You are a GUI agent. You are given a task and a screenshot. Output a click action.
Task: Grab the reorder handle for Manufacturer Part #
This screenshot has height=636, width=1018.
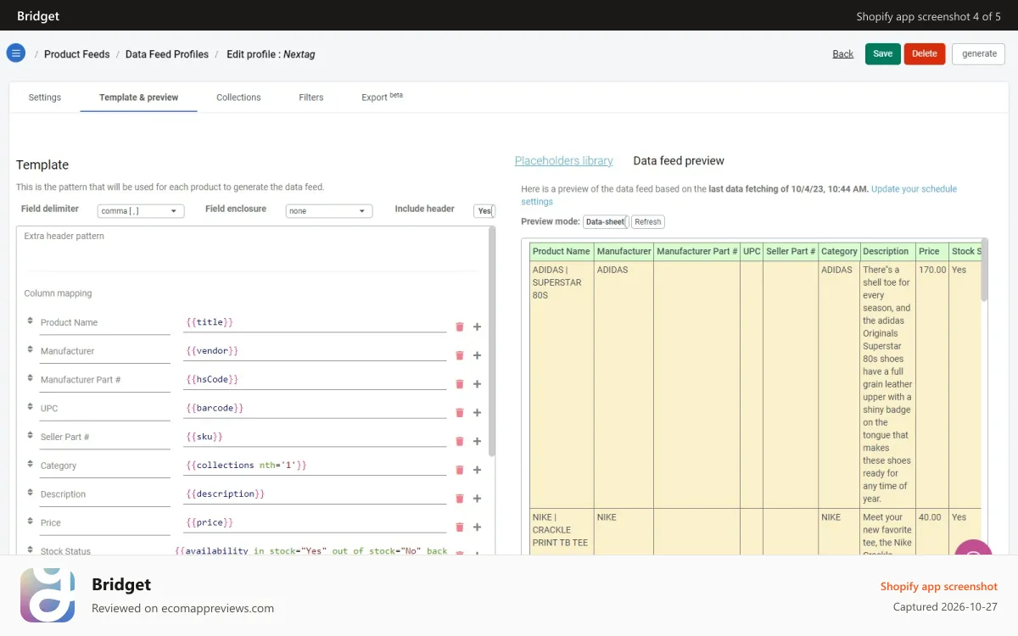click(x=31, y=378)
